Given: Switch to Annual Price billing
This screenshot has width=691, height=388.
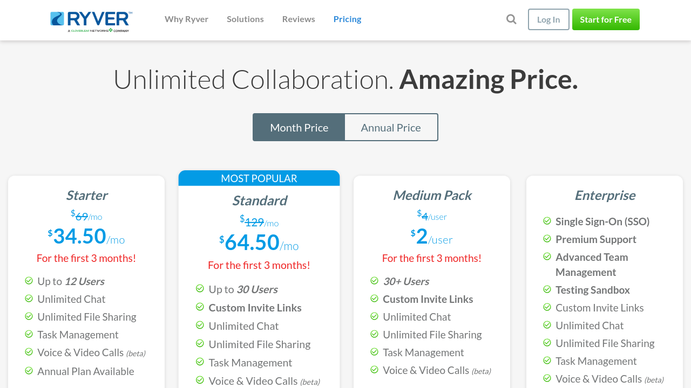Looking at the screenshot, I should (x=391, y=128).
